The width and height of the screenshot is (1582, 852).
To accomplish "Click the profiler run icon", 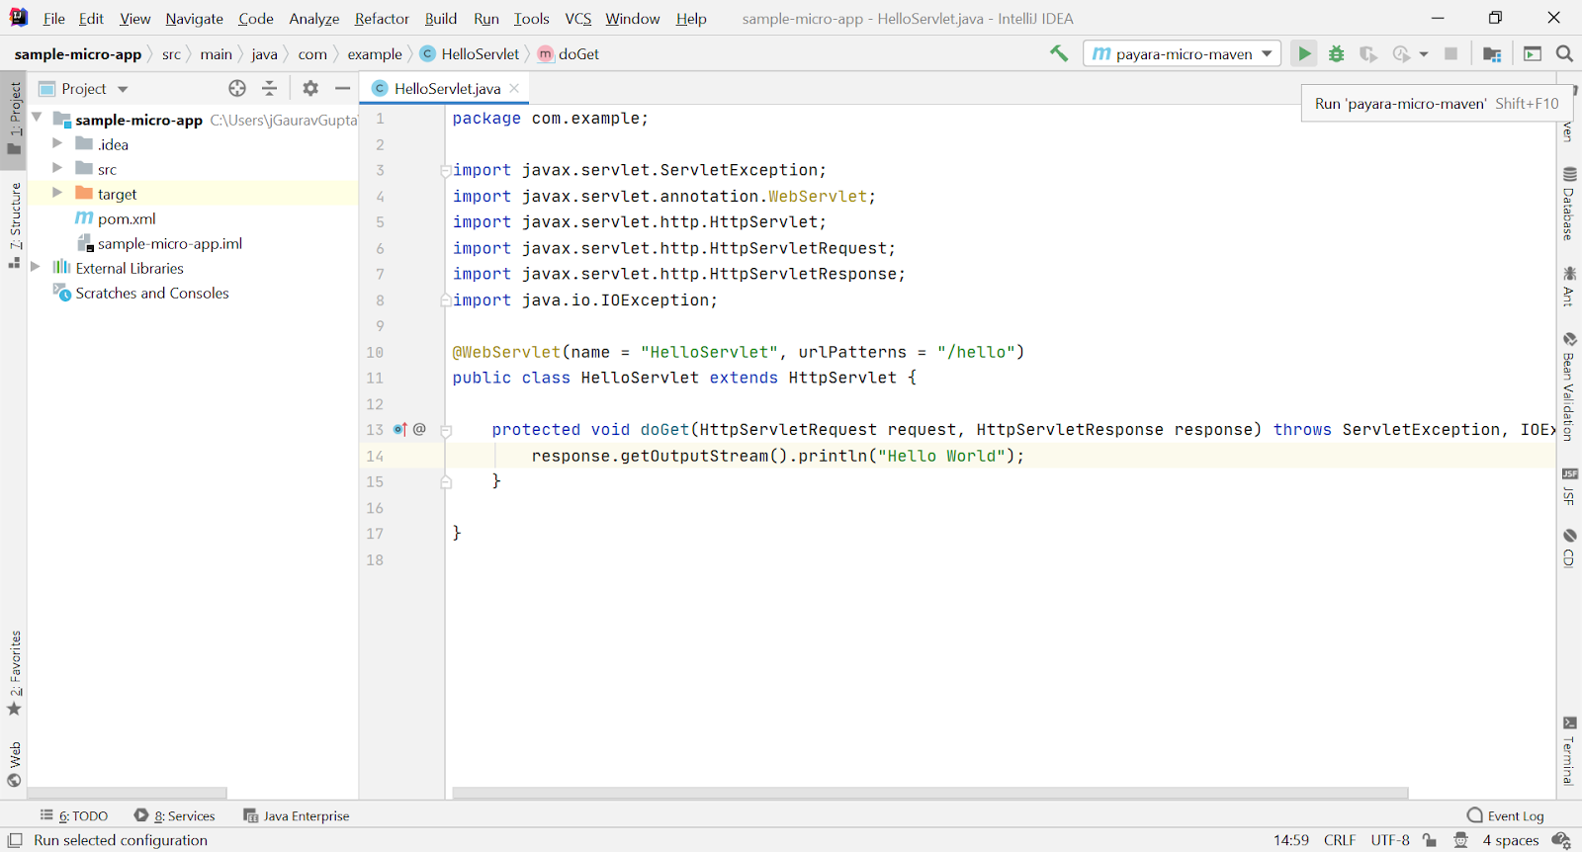I will pos(1401,53).
